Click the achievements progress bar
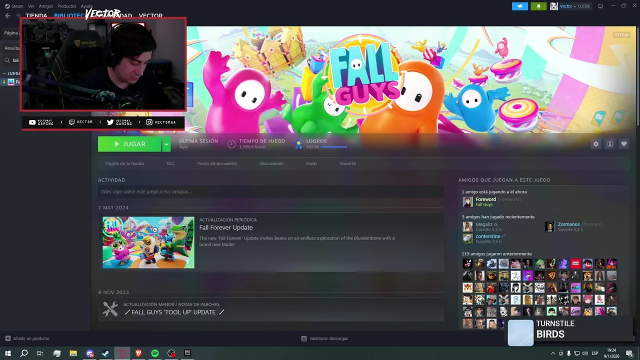The image size is (640, 360). pyautogui.click(x=334, y=147)
